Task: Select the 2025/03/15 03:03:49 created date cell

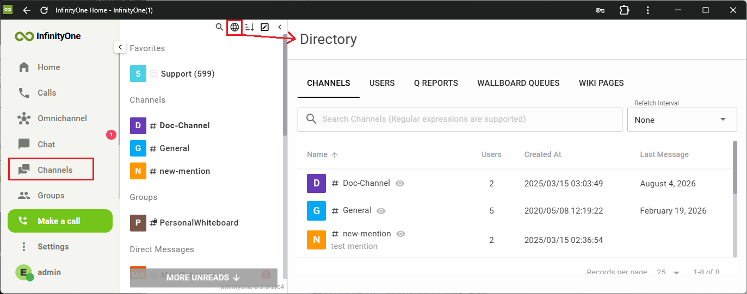Action: pyautogui.click(x=564, y=184)
